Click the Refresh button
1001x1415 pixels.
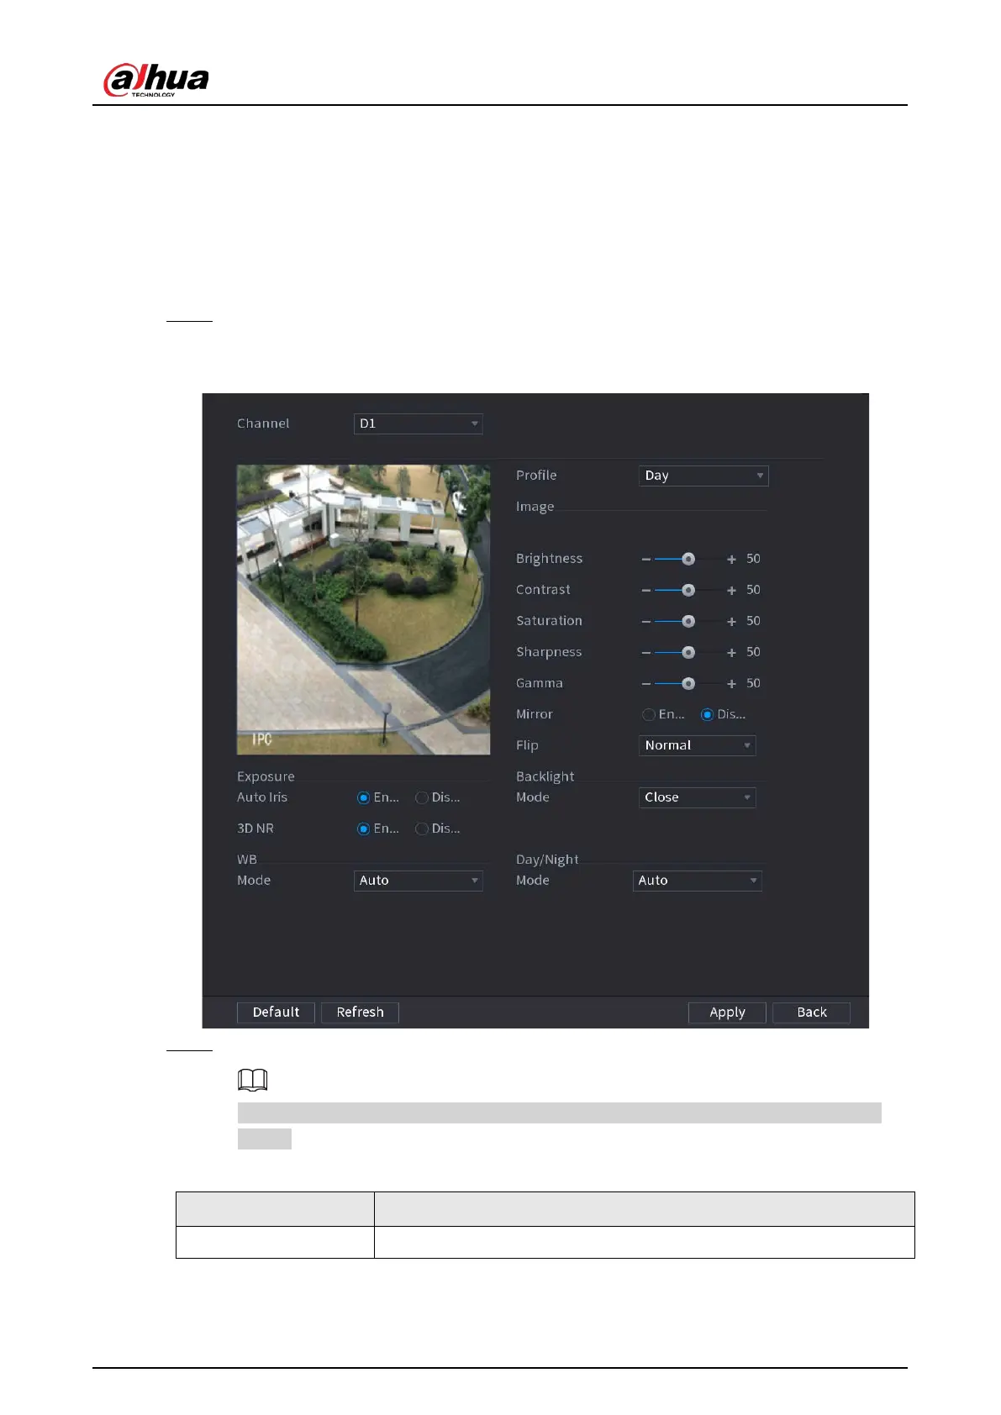(360, 1013)
